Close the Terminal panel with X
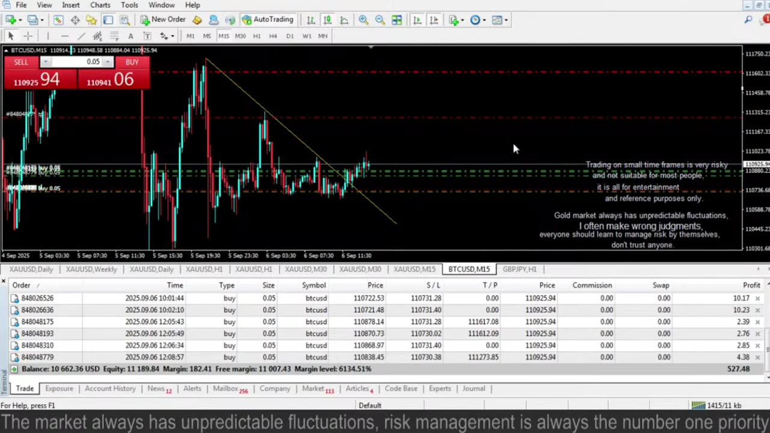The image size is (770, 433). click(4, 281)
